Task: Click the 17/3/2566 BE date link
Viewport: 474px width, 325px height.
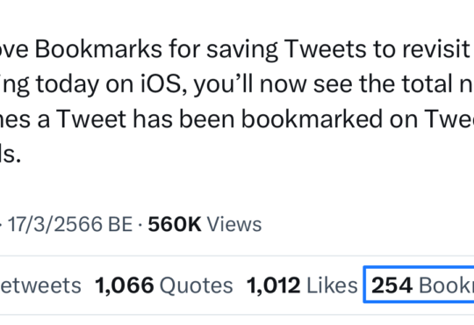Action: (70, 224)
